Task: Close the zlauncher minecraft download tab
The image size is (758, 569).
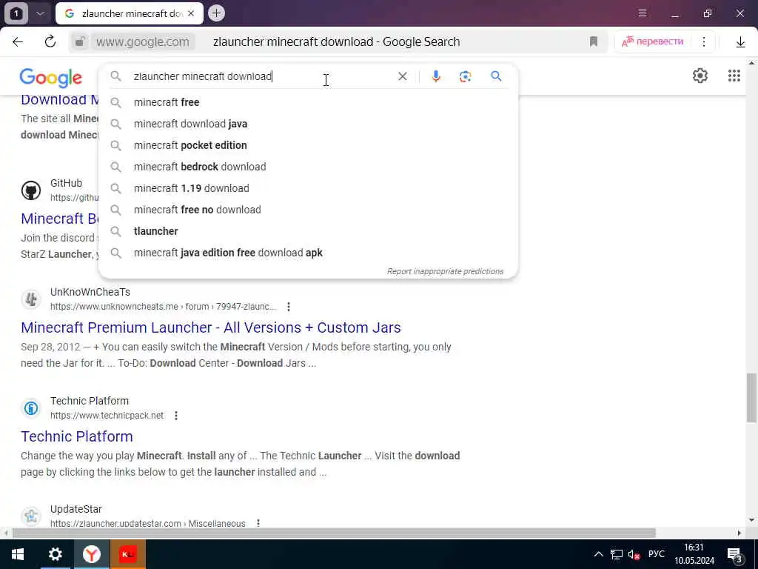Action: pyautogui.click(x=191, y=13)
